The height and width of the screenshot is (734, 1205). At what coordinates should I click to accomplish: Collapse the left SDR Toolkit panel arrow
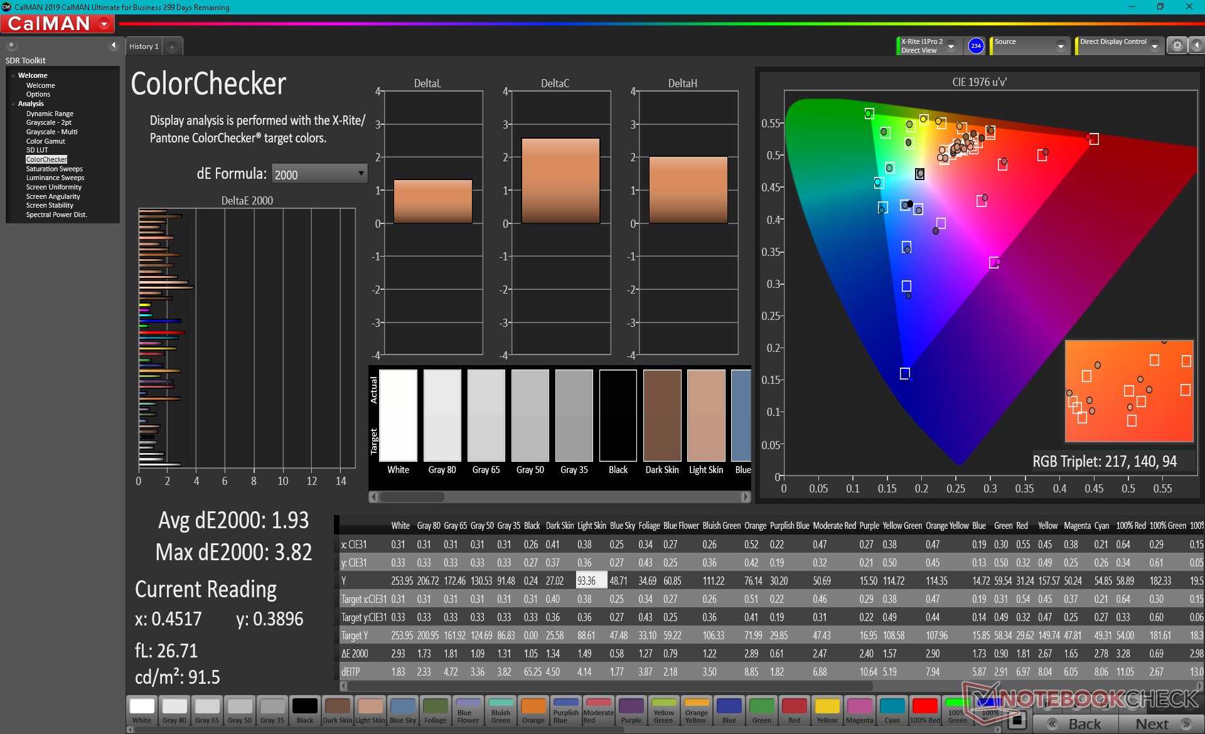click(x=113, y=45)
